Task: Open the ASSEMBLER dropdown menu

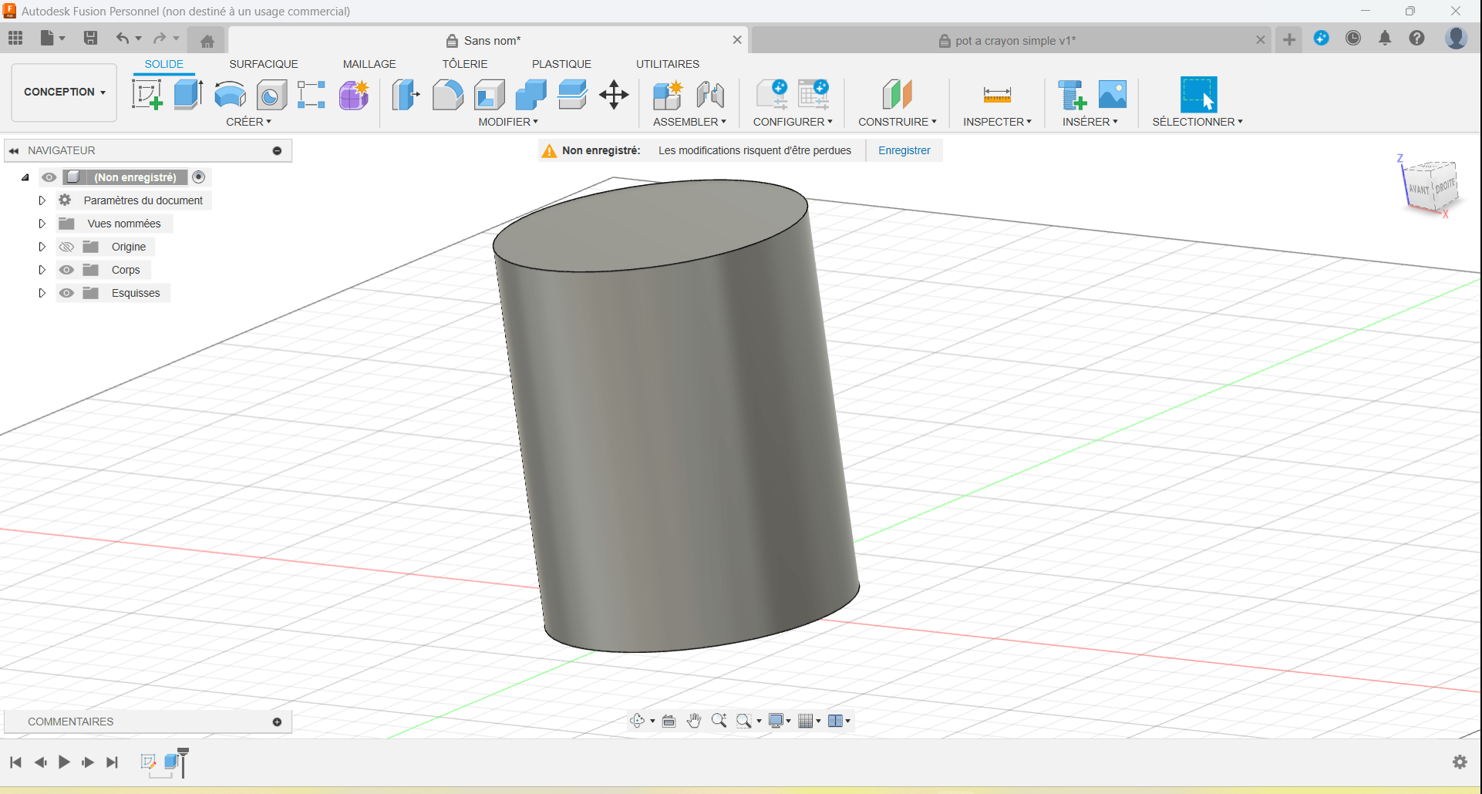Action: click(689, 122)
